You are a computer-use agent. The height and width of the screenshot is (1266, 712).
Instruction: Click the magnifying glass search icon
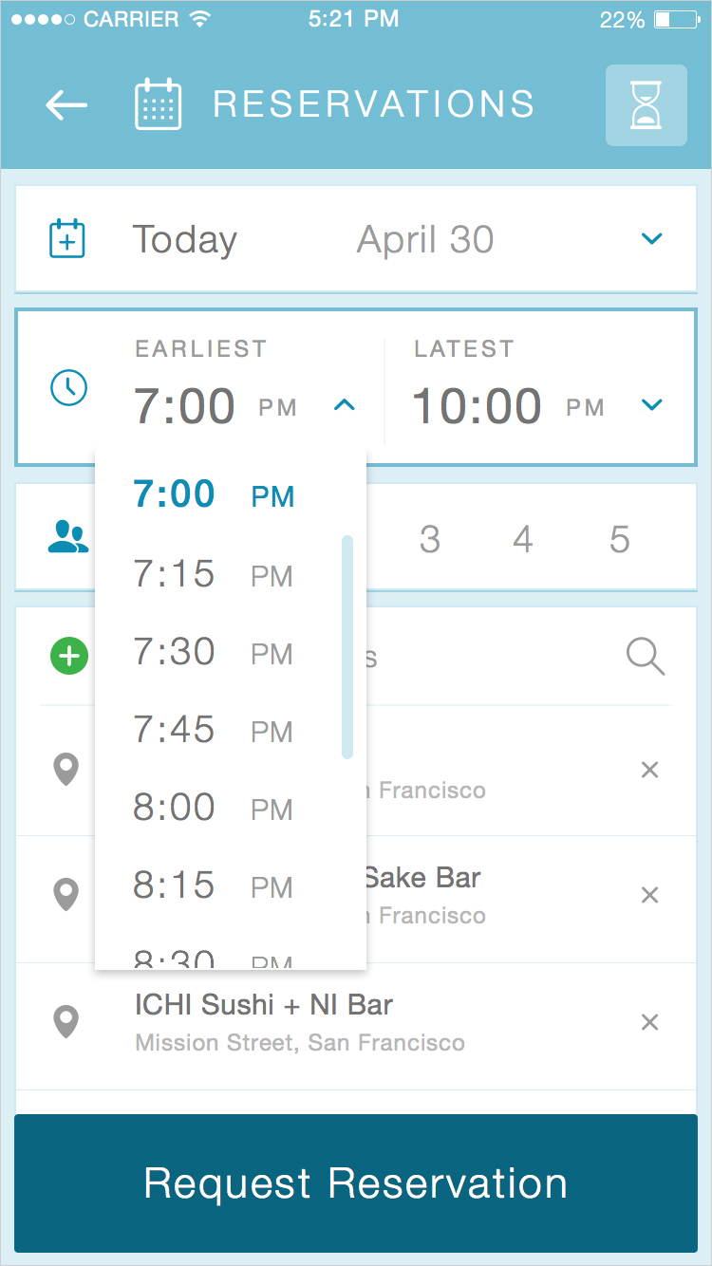646,656
